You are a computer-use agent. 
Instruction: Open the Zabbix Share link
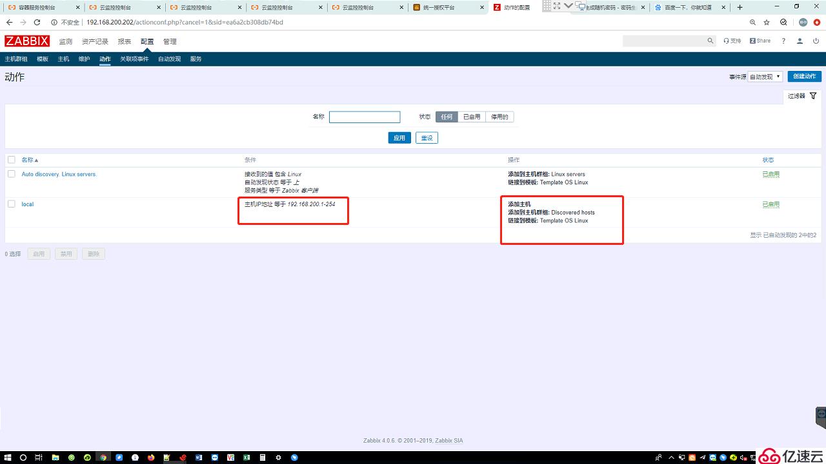760,41
